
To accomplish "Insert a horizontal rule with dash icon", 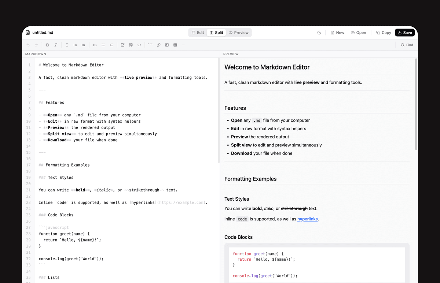I will tap(183, 45).
